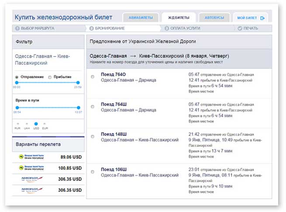
Task: Click the checkmark icon beside Печать
Action: [240, 28]
